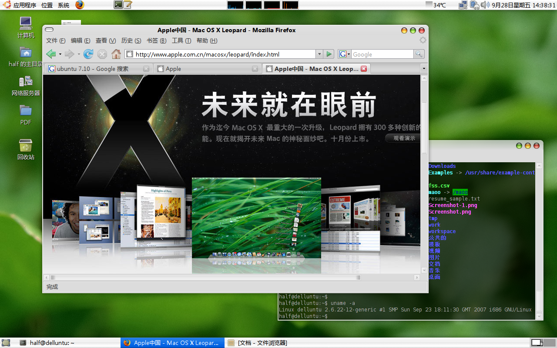This screenshot has height=348, width=557.
Task: Launch Firefox from the top panel icon
Action: [x=79, y=5]
